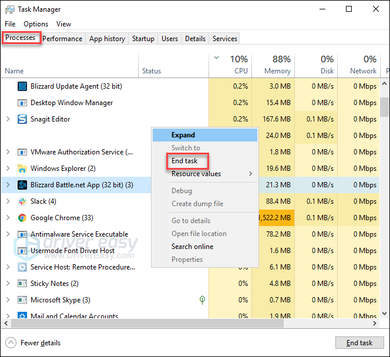Switch to the Startup tab
The width and height of the screenshot is (390, 357).
(143, 39)
